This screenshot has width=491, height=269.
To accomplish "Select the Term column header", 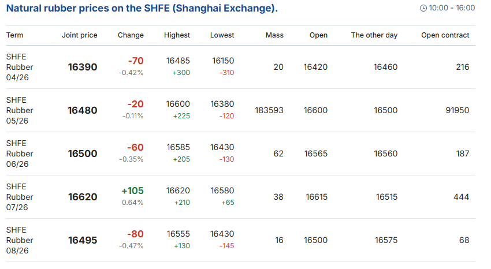I will tap(15, 35).
